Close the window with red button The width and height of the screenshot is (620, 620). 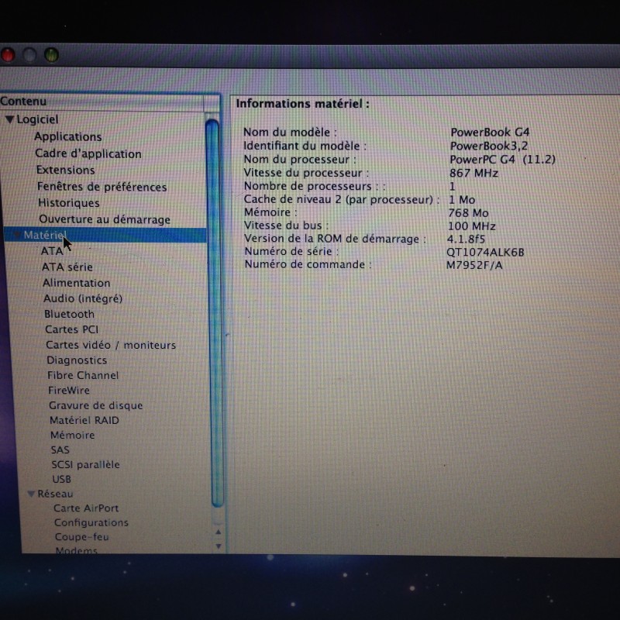7,55
